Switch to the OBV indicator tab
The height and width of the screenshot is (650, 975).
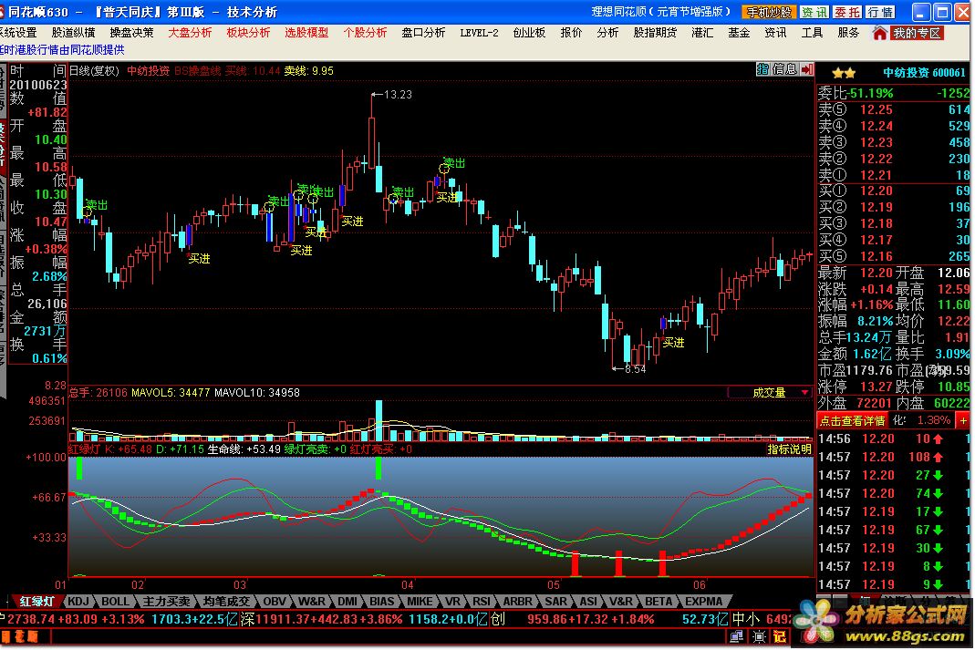[275, 602]
